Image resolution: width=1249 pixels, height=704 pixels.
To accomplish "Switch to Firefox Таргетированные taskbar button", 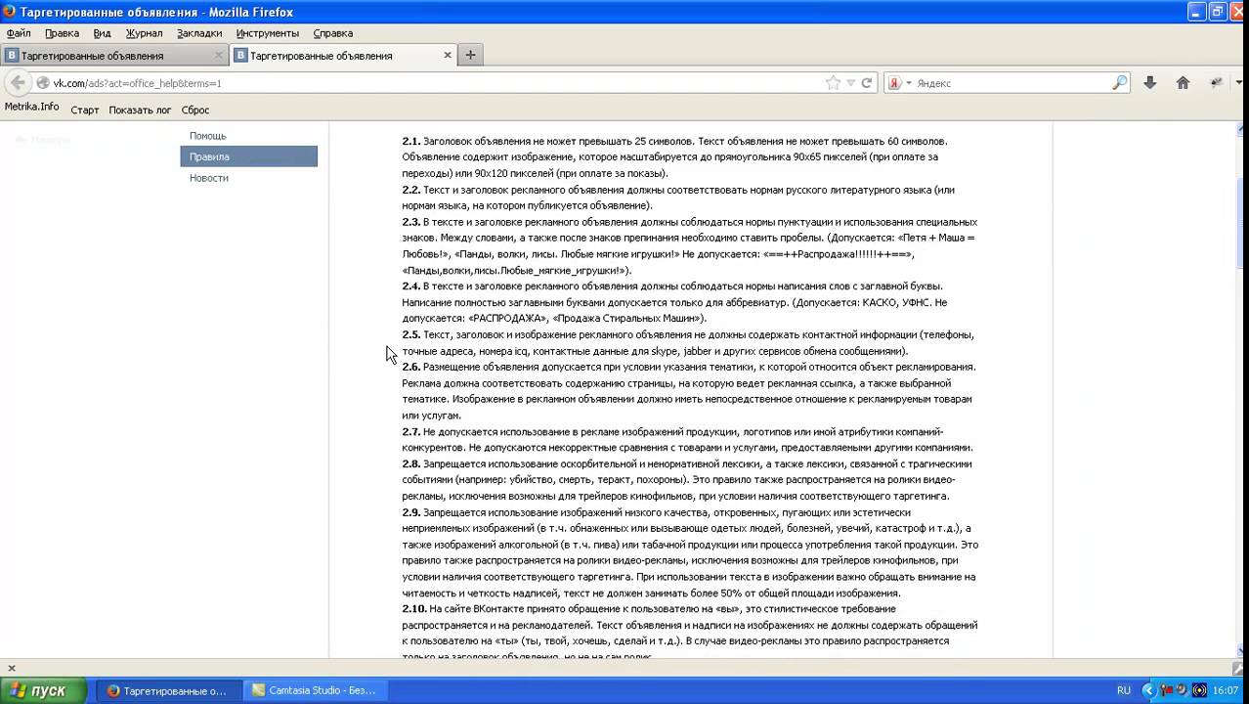I will (168, 690).
